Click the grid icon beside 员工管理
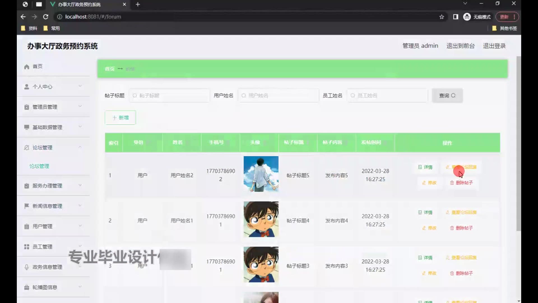Image resolution: width=538 pixels, height=303 pixels. 27,247
